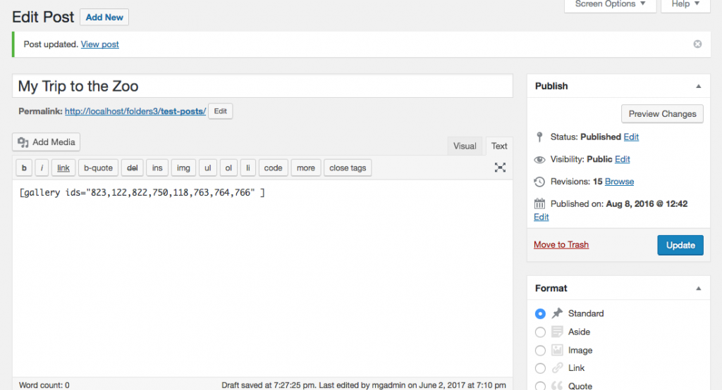This screenshot has width=722, height=390.
Task: Select the Quote post format
Action: coord(540,386)
